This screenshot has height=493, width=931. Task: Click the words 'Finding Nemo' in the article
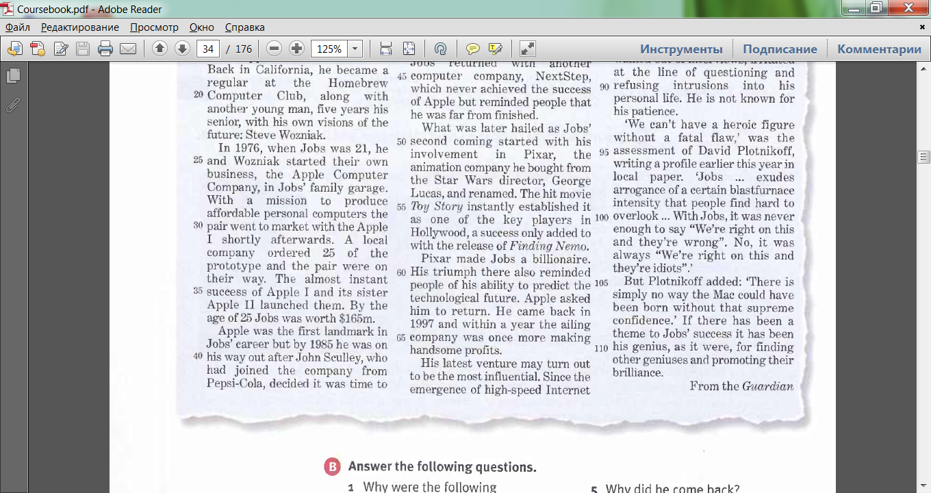(x=548, y=246)
